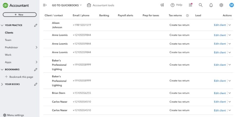
Task: Open the notifications bell
Action: pos(211,5)
